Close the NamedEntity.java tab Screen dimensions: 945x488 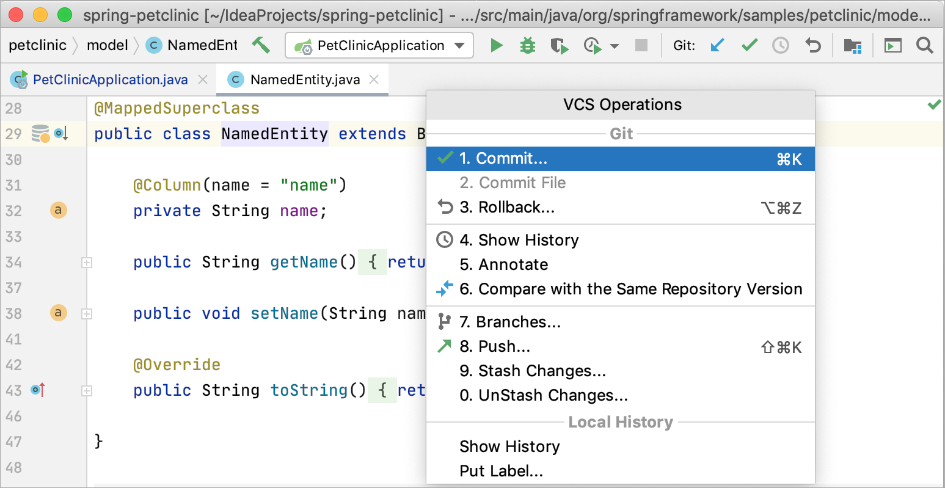click(374, 80)
